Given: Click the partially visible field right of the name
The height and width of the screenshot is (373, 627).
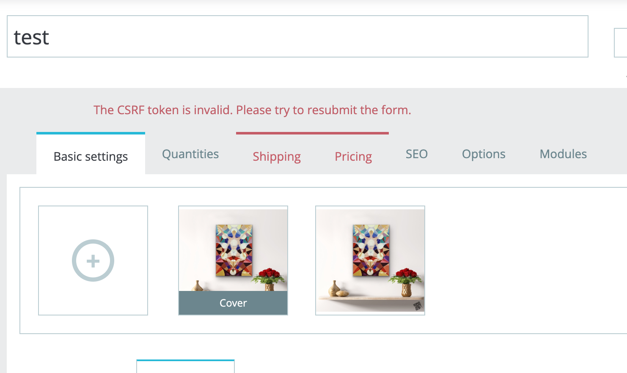Looking at the screenshot, I should point(621,42).
